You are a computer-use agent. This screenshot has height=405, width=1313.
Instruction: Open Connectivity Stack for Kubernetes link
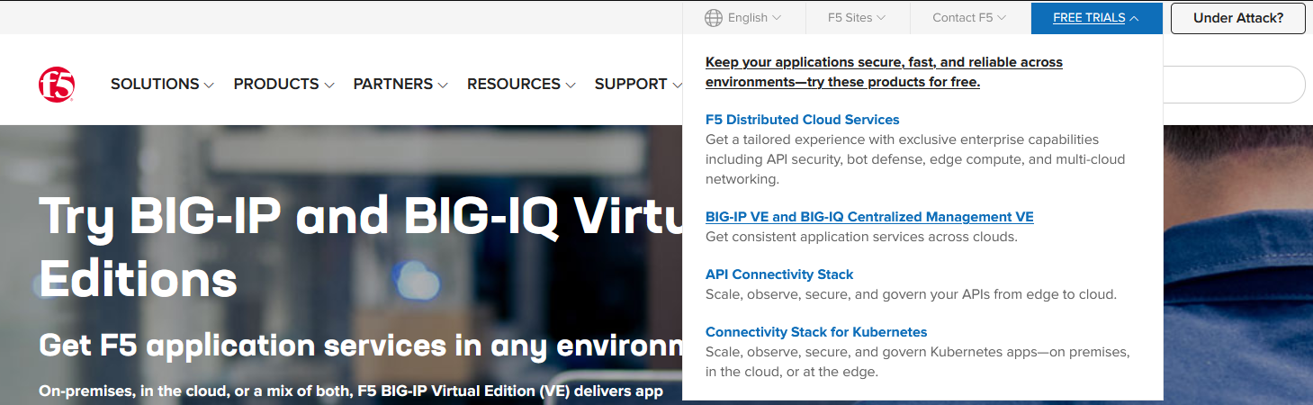(x=816, y=332)
